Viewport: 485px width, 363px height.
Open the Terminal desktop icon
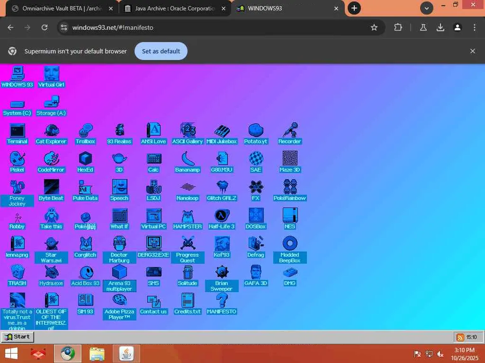tap(18, 134)
